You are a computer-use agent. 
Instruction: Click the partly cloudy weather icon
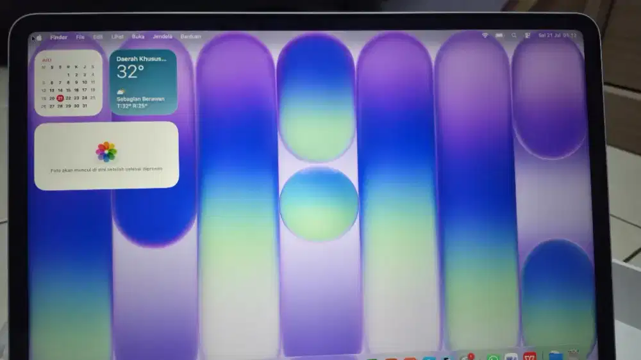[x=121, y=92]
